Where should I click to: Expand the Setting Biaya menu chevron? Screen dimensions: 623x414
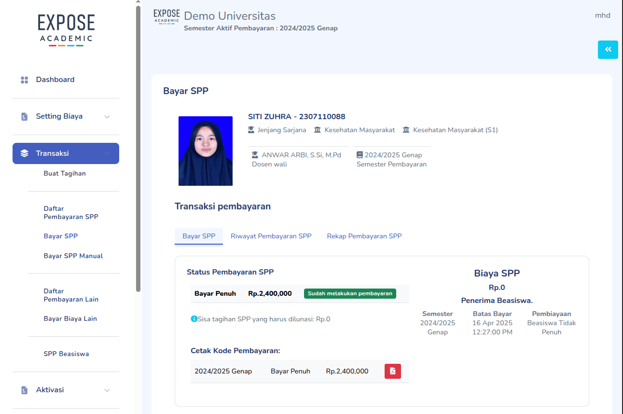[107, 117]
